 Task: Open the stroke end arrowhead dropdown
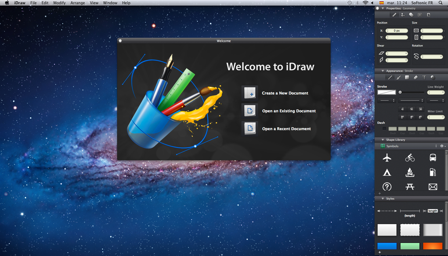[436, 100]
